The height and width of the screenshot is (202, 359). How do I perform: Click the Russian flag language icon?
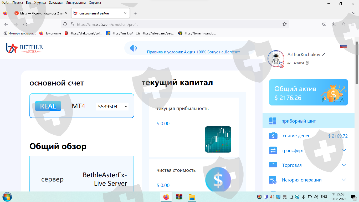tap(343, 46)
